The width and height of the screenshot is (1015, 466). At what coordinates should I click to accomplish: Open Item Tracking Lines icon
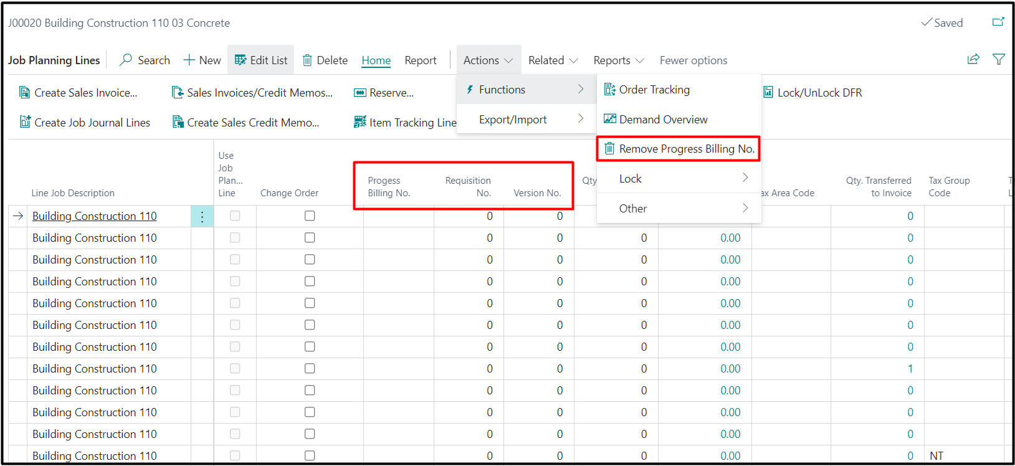click(x=360, y=123)
